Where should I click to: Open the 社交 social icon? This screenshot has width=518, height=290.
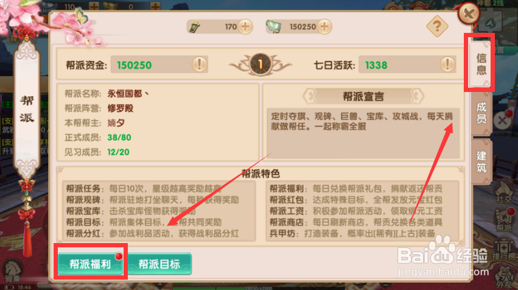(x=504, y=193)
